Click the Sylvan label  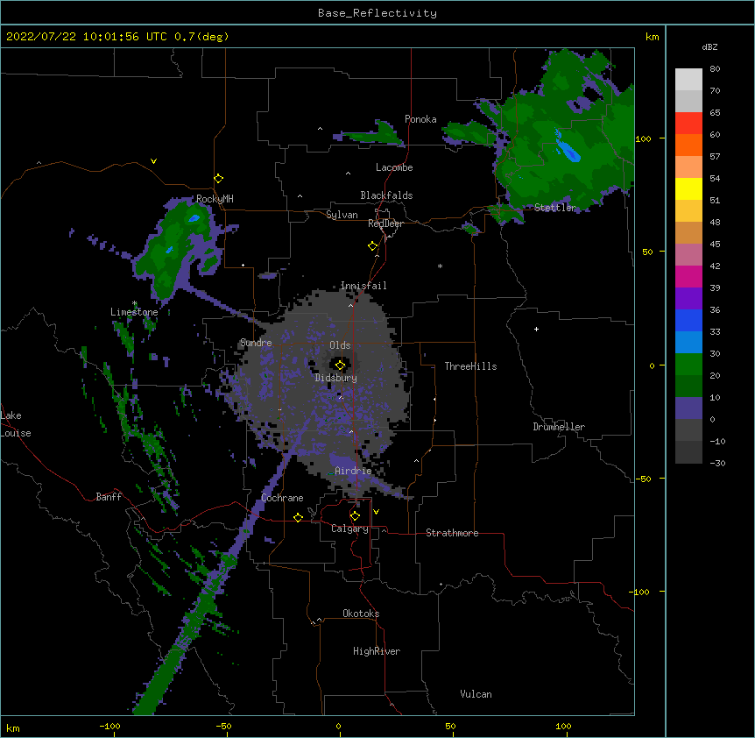click(x=342, y=215)
